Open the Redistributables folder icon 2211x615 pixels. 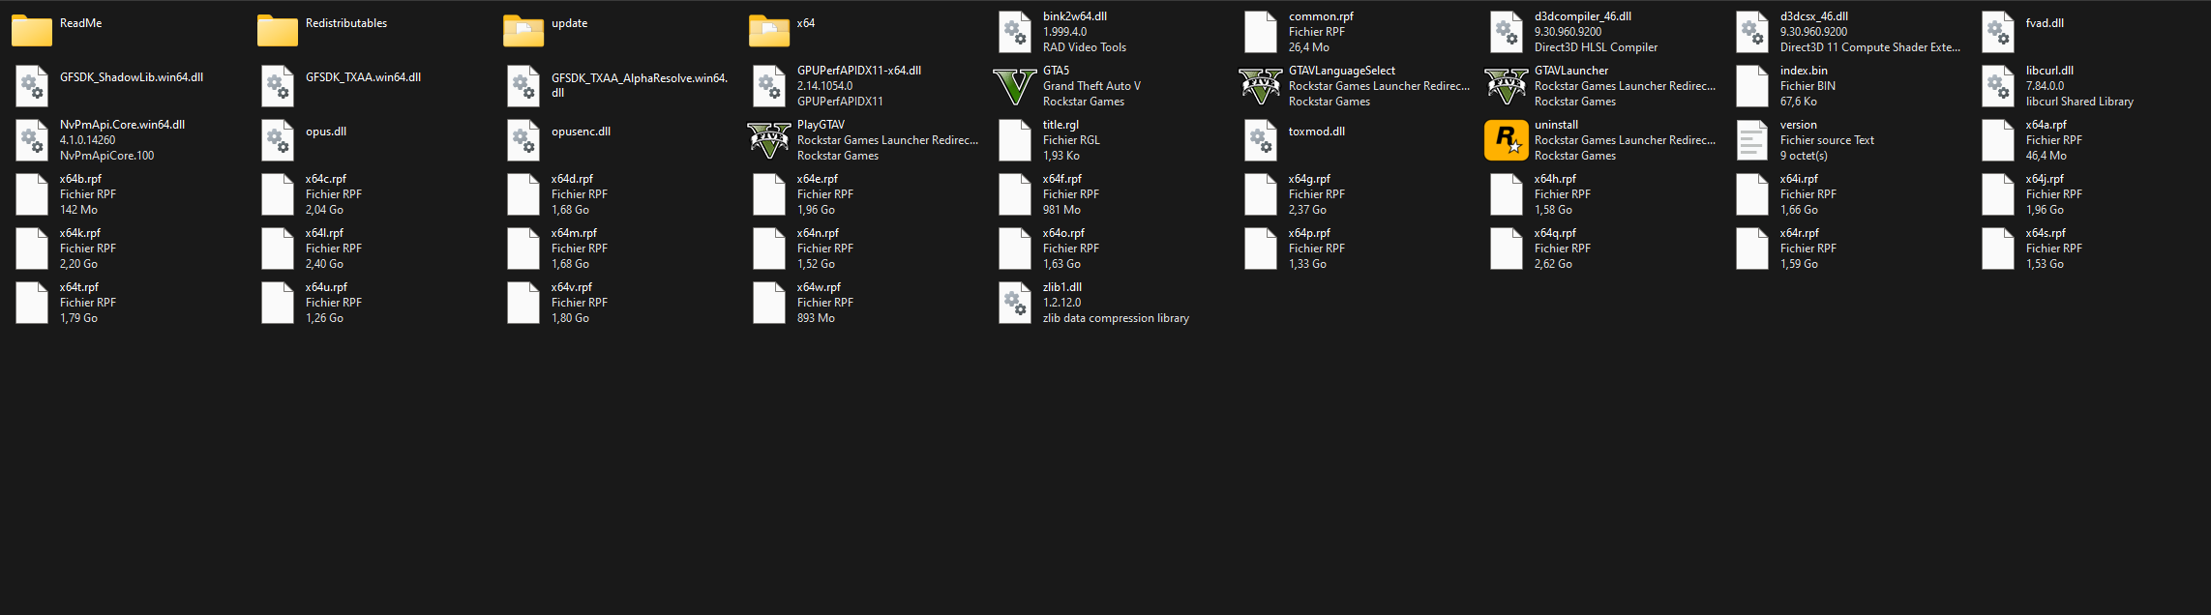(x=278, y=31)
